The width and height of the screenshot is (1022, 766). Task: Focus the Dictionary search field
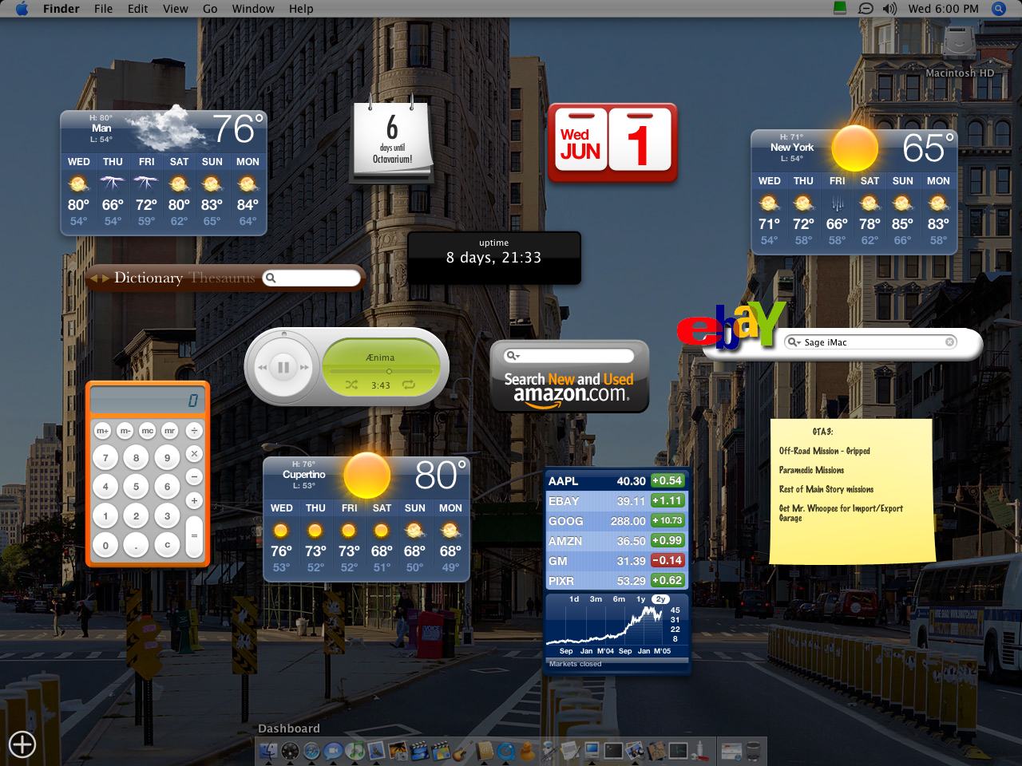pos(312,278)
